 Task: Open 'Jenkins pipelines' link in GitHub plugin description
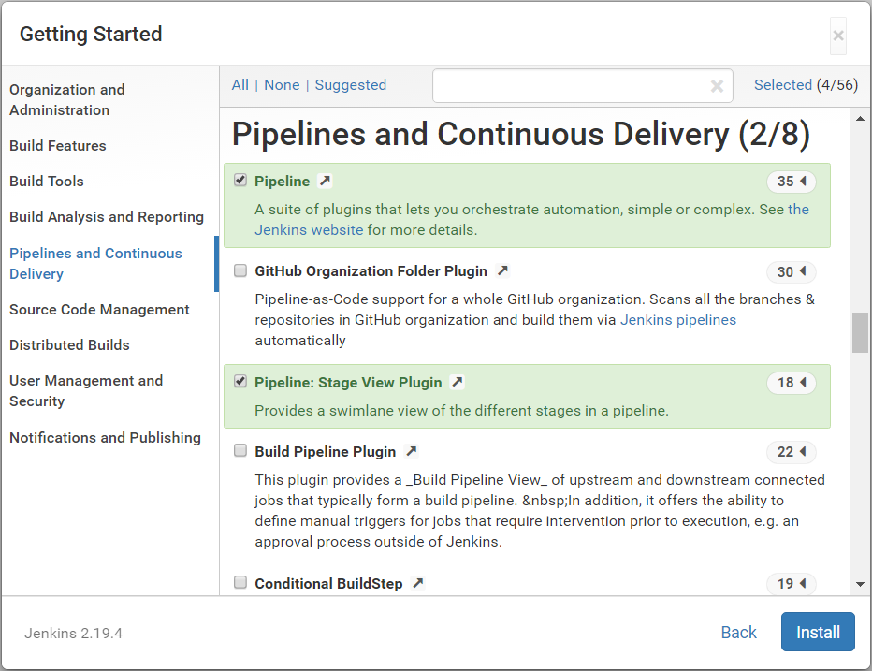click(x=678, y=320)
